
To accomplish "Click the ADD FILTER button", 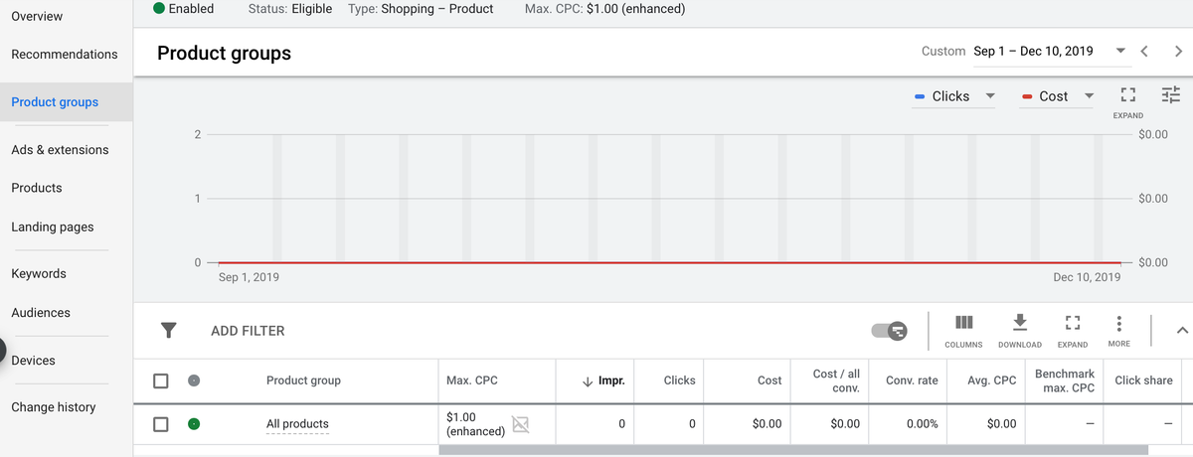I will pyautogui.click(x=248, y=331).
